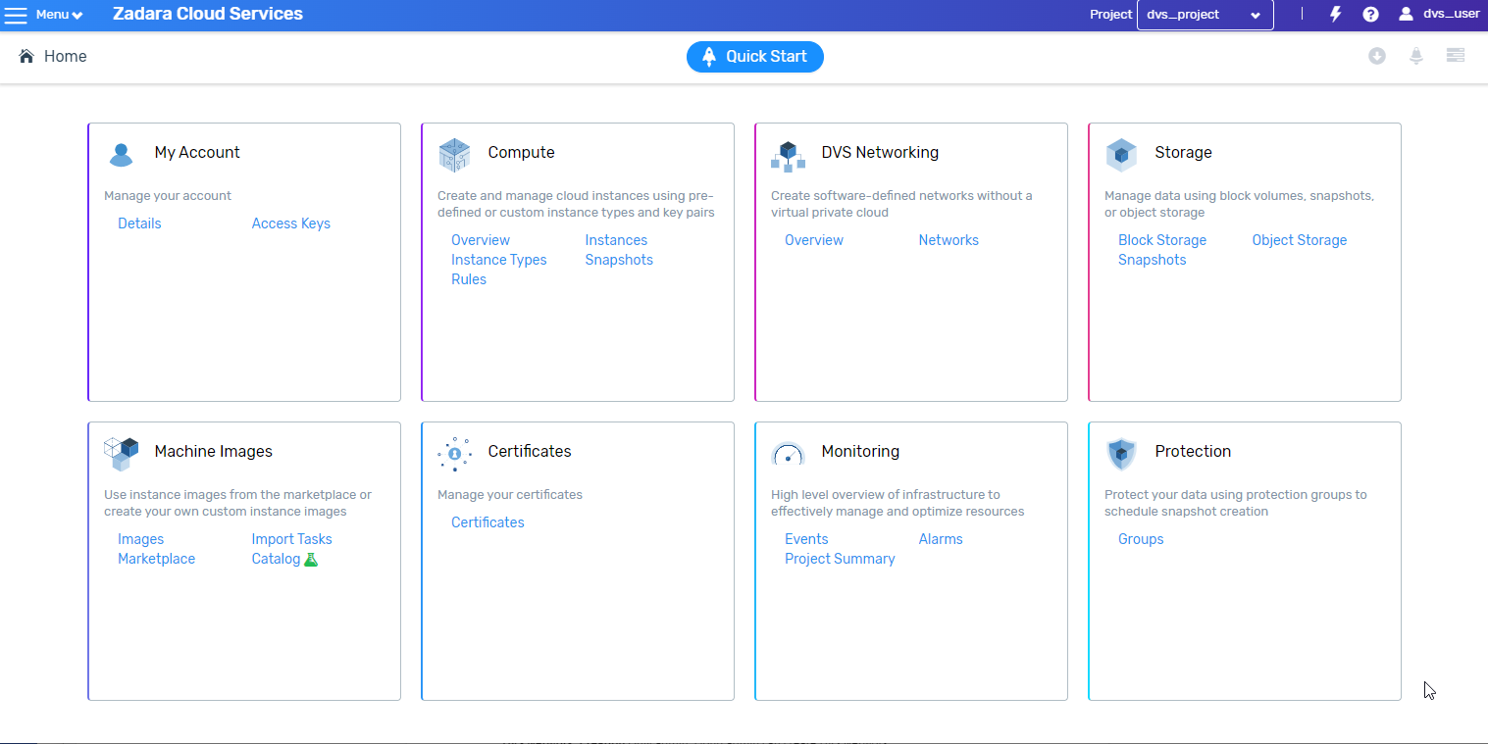
Task: Click the Storage cube icon
Action: (x=1121, y=154)
